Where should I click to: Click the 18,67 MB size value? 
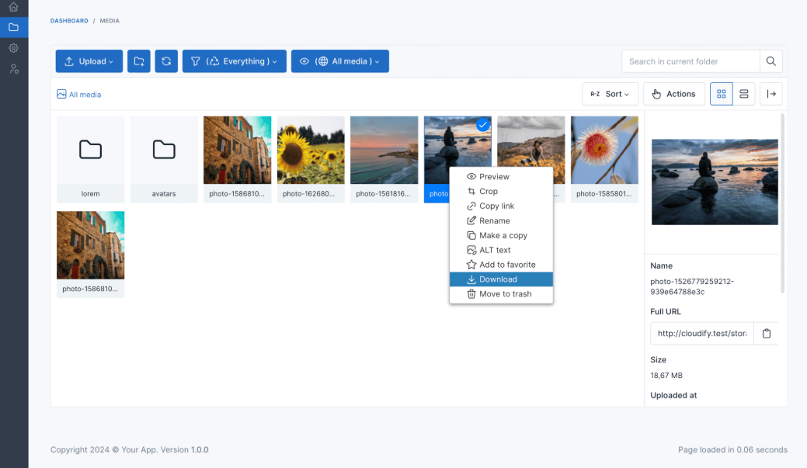(666, 376)
